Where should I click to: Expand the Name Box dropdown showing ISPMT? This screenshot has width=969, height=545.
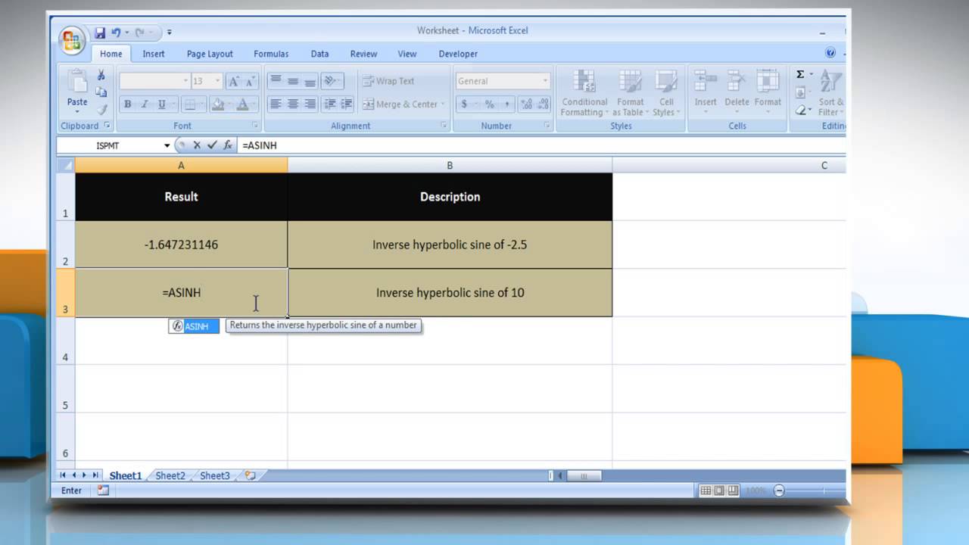pos(167,145)
